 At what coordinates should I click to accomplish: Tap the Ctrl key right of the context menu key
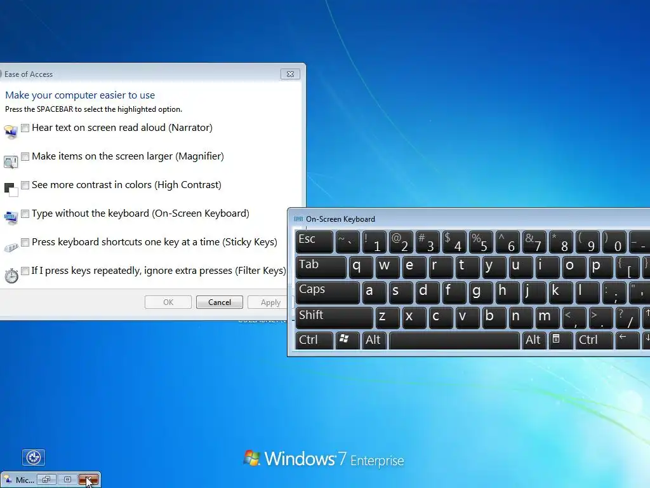(594, 340)
